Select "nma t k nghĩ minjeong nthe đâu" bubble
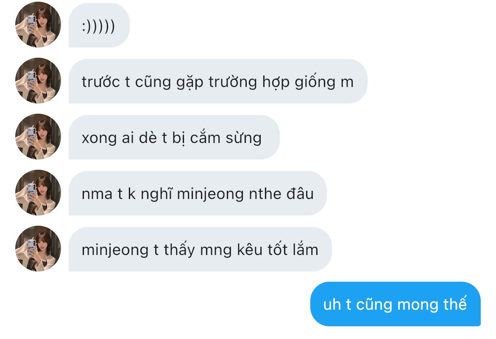 click(x=198, y=193)
